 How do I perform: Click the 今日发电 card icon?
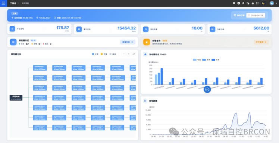12,29
